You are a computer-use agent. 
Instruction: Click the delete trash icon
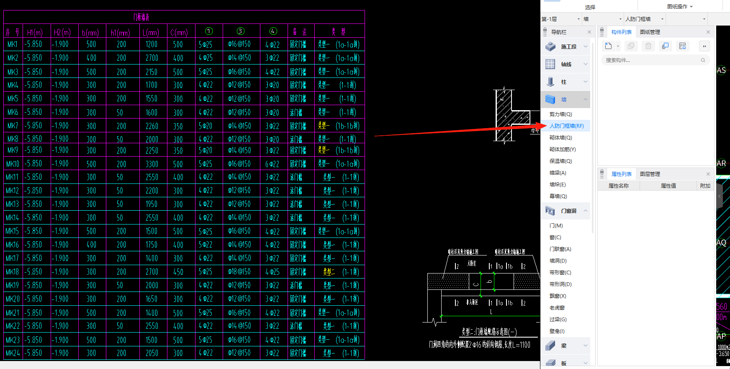(x=648, y=46)
